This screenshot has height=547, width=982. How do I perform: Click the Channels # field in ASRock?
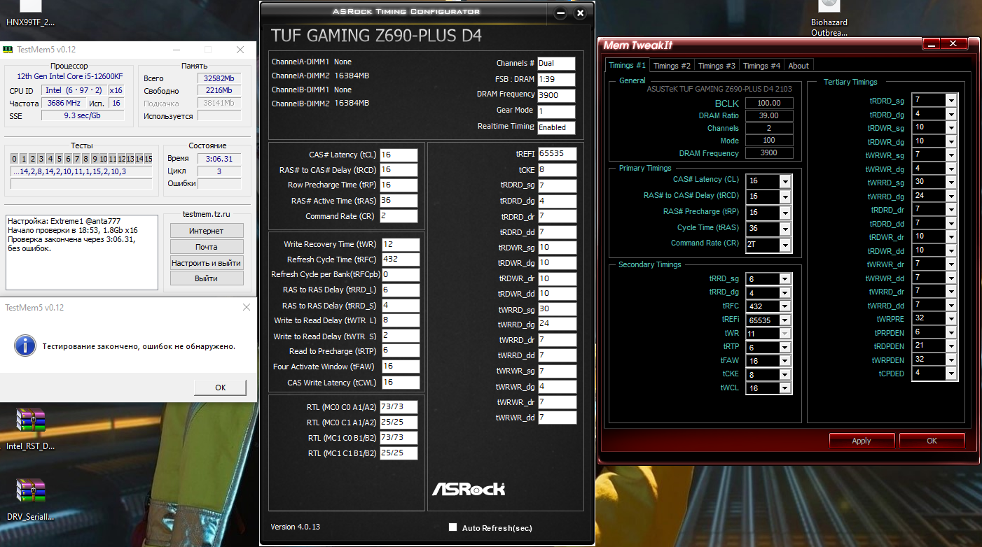[557, 63]
